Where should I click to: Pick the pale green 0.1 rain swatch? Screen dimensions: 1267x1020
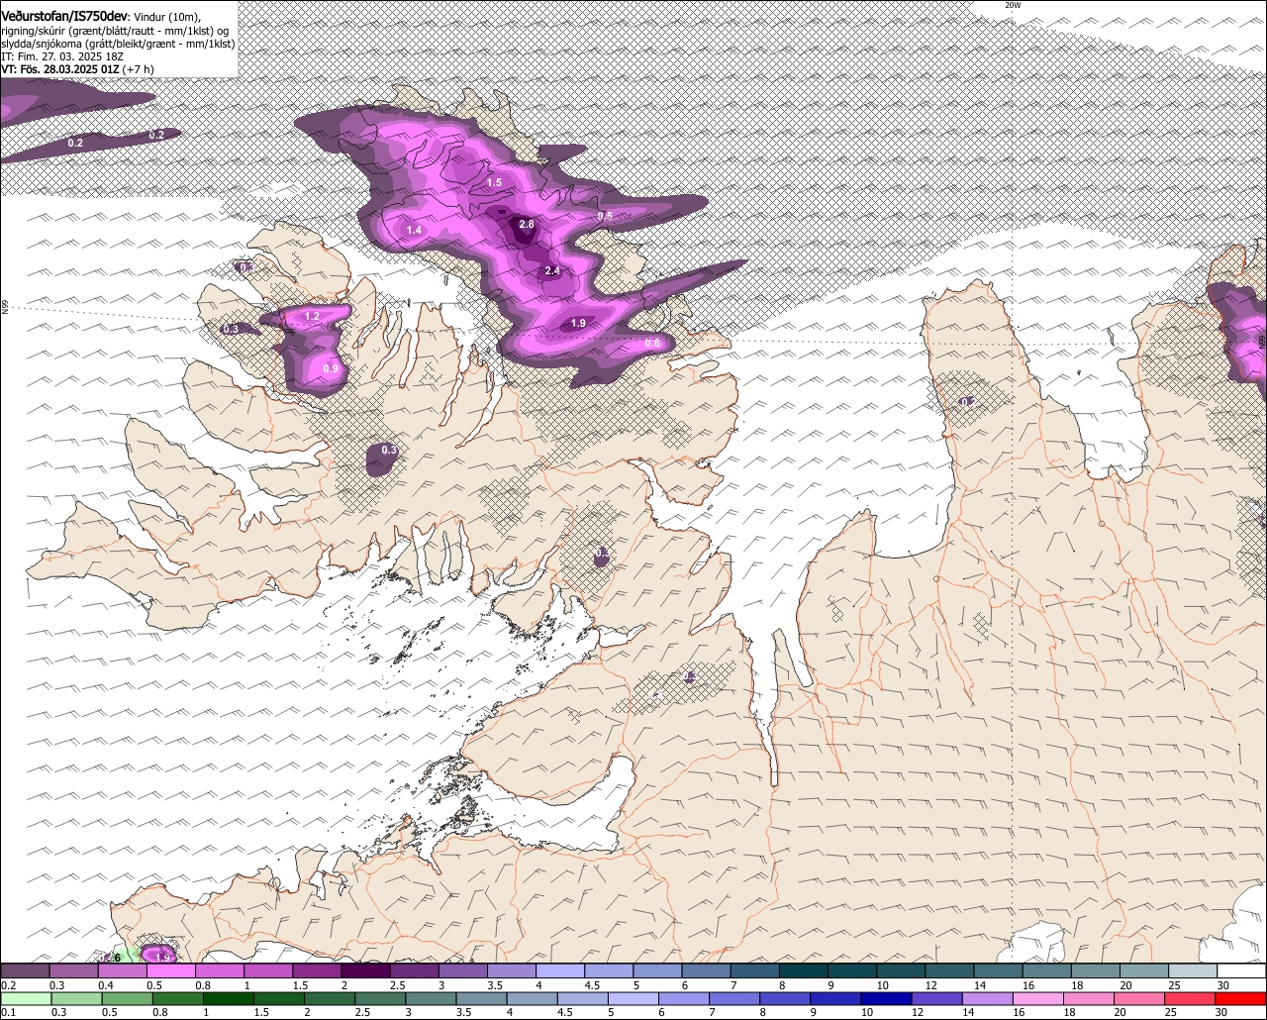pos(26,999)
